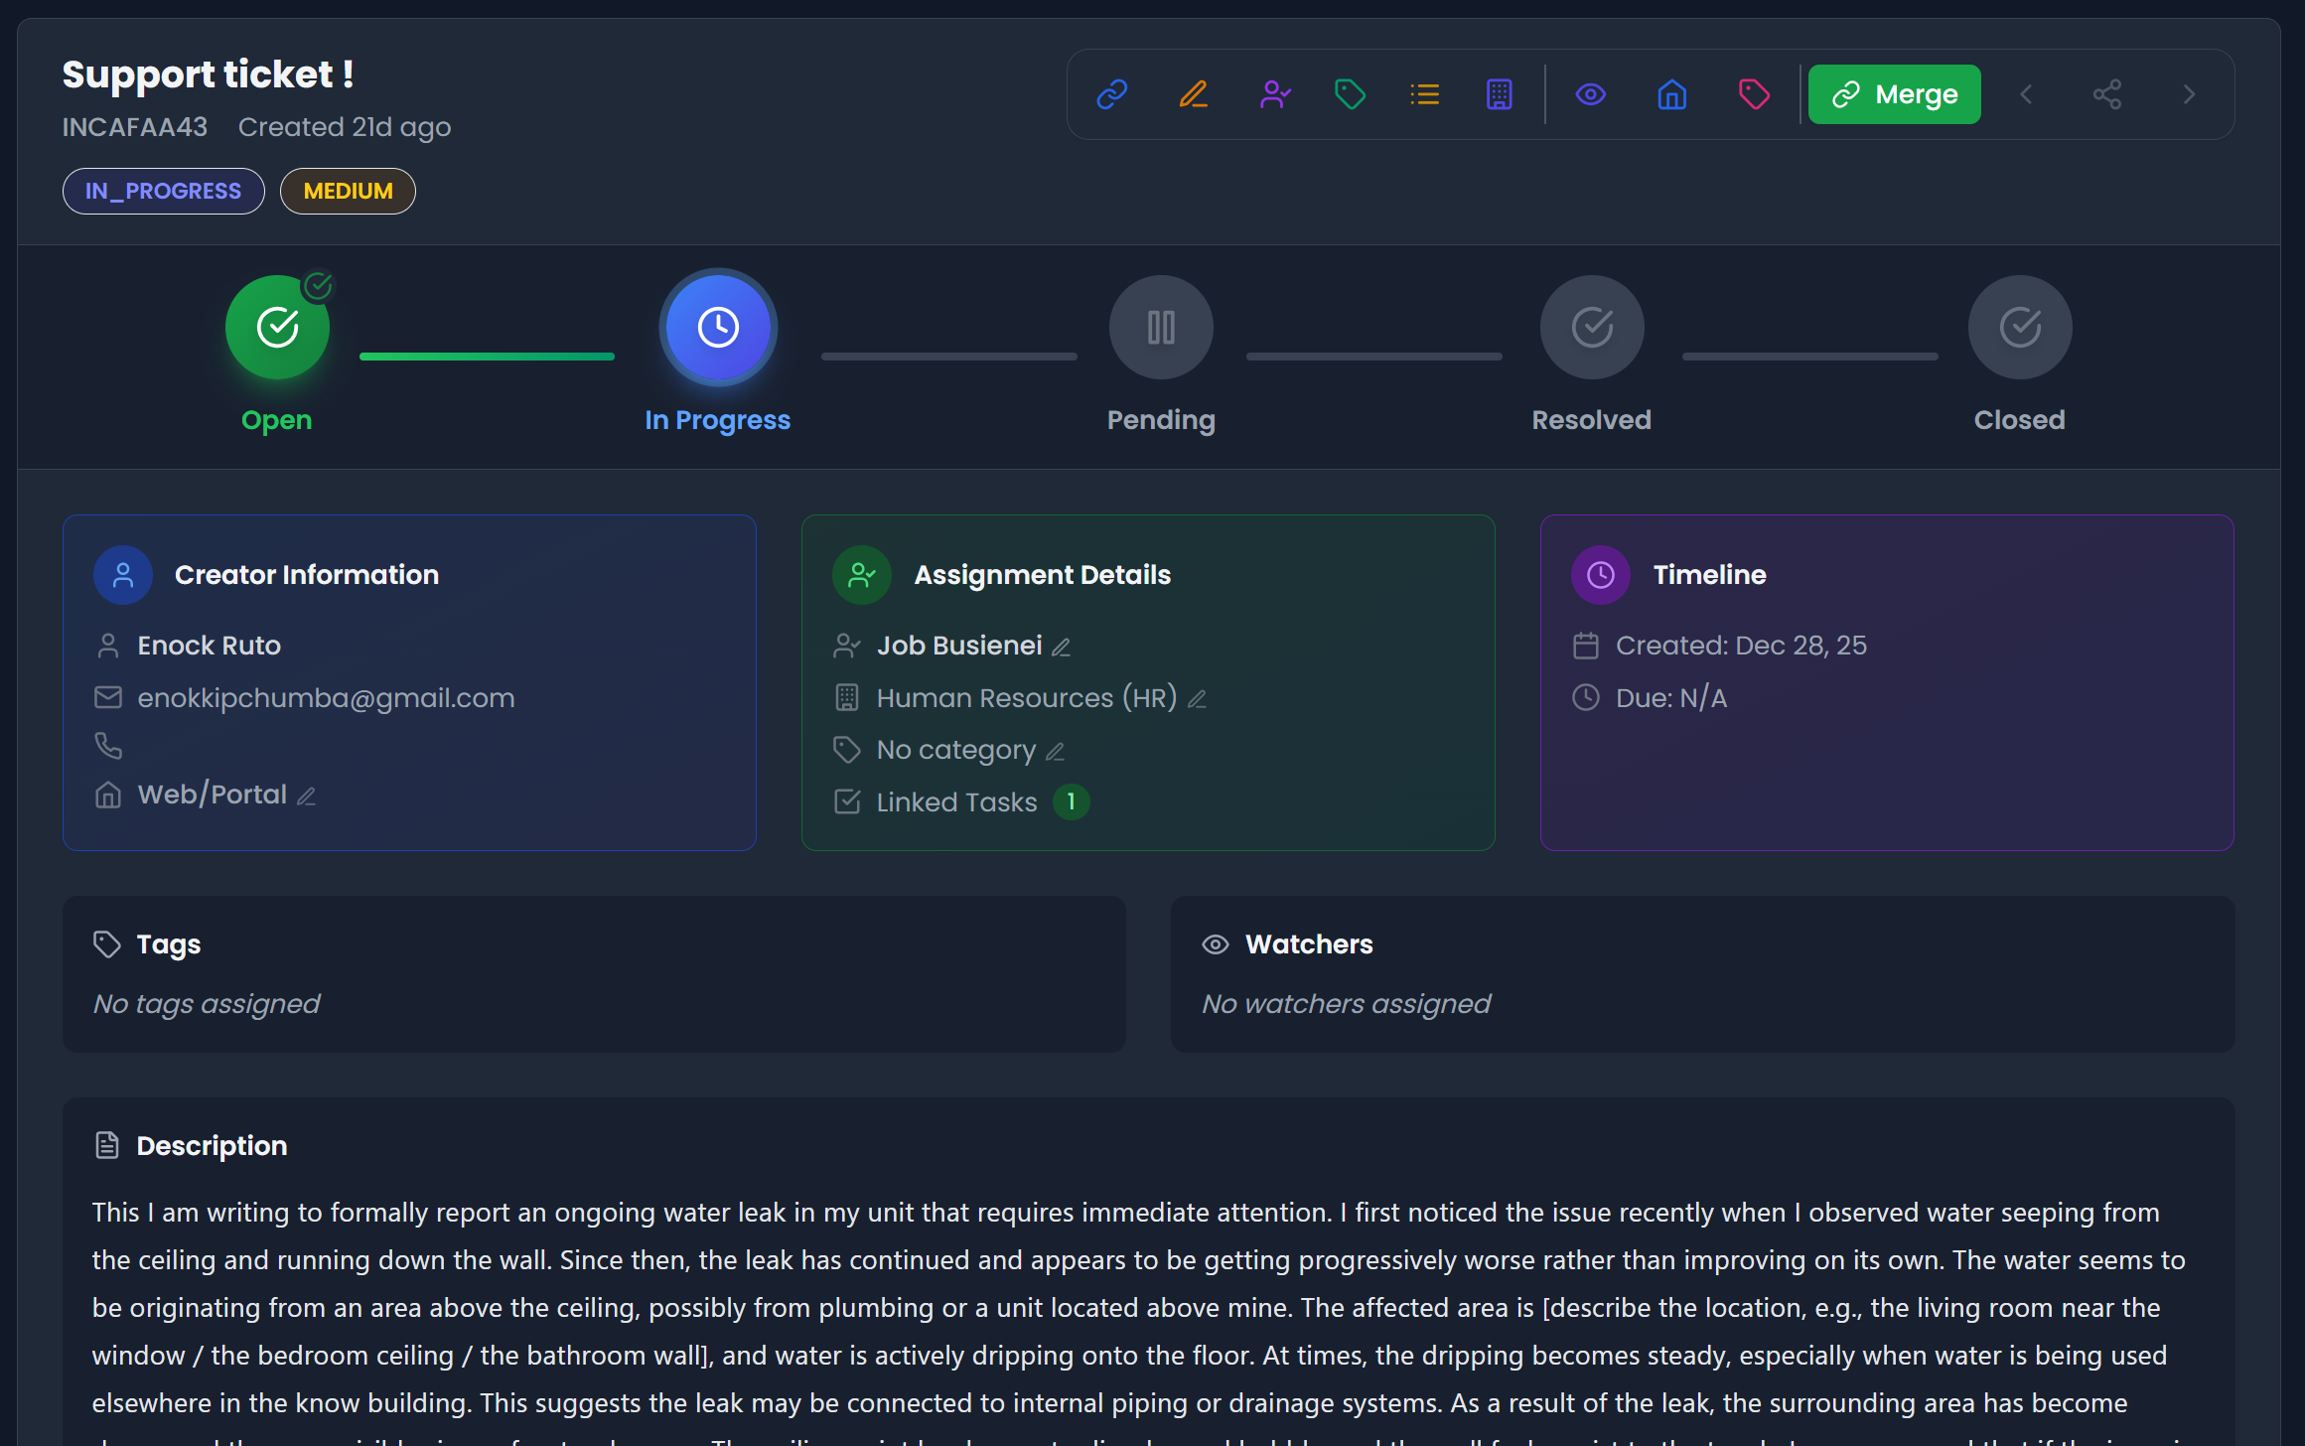Click the green tag toolbar icon

click(1350, 94)
